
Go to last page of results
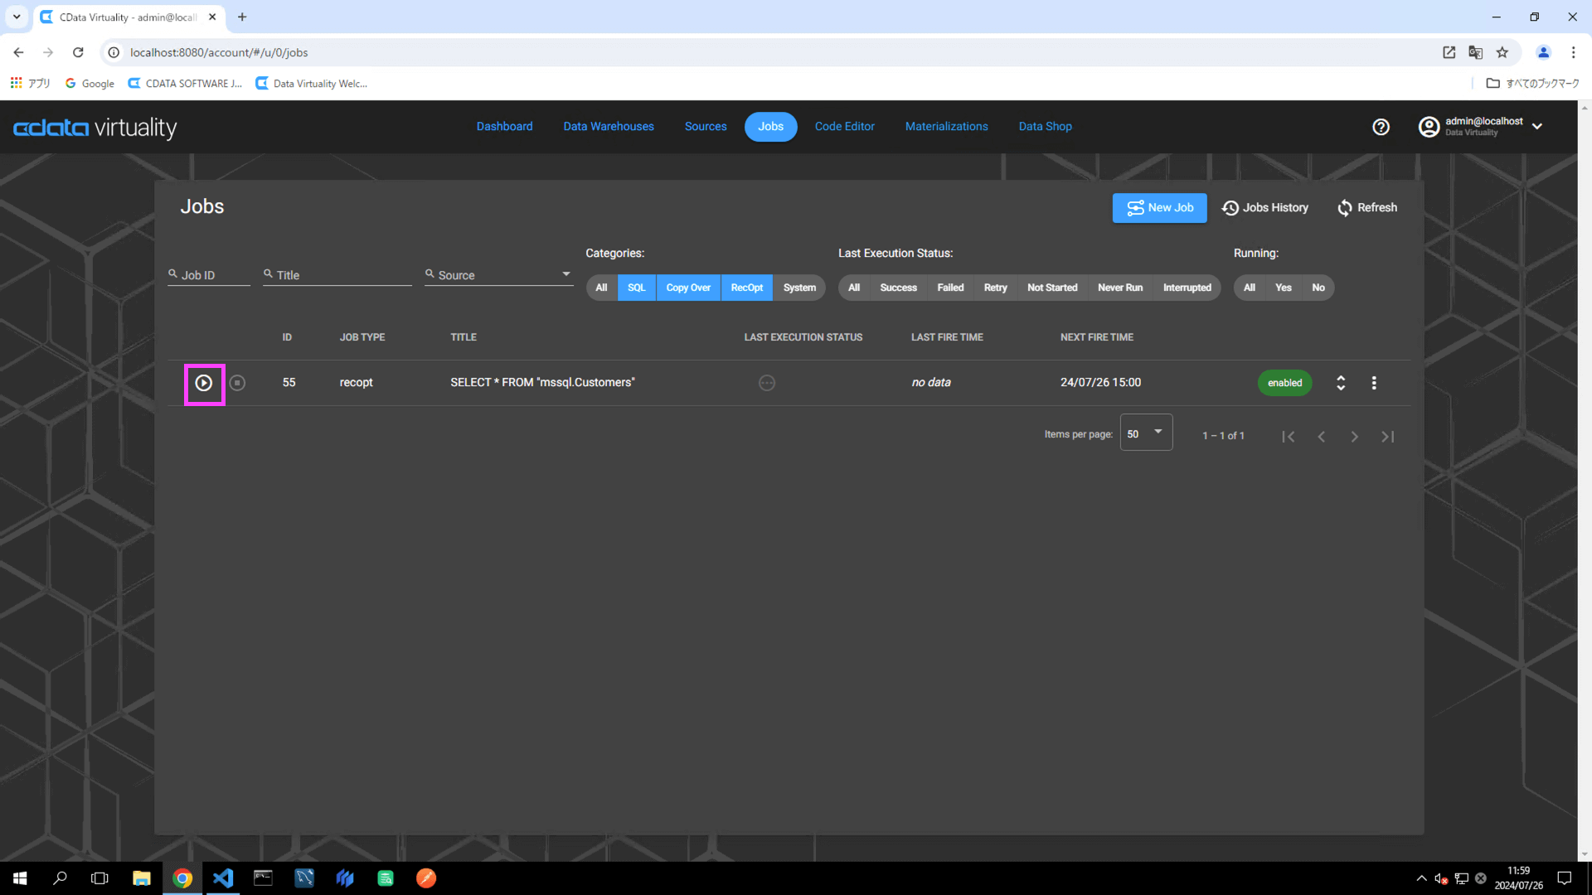click(x=1387, y=437)
